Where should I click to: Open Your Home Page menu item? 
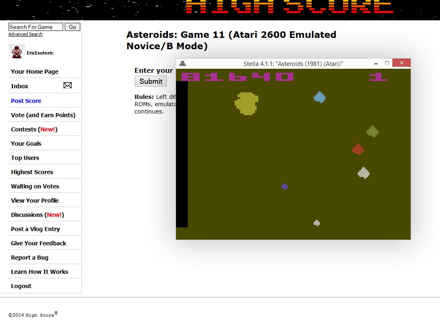(x=35, y=72)
